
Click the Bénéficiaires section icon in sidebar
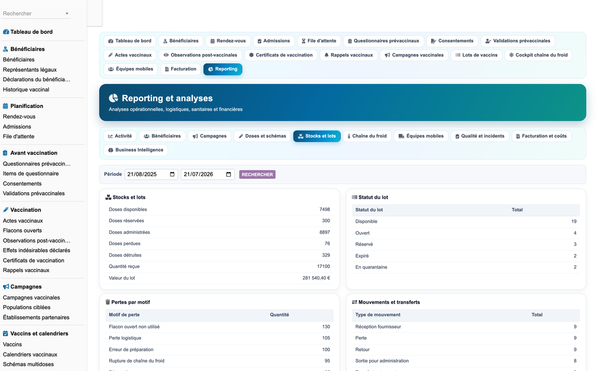pos(6,49)
